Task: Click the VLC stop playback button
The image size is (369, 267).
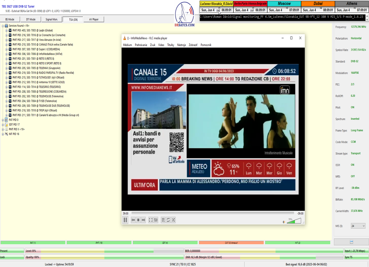Action: [x=138, y=220]
